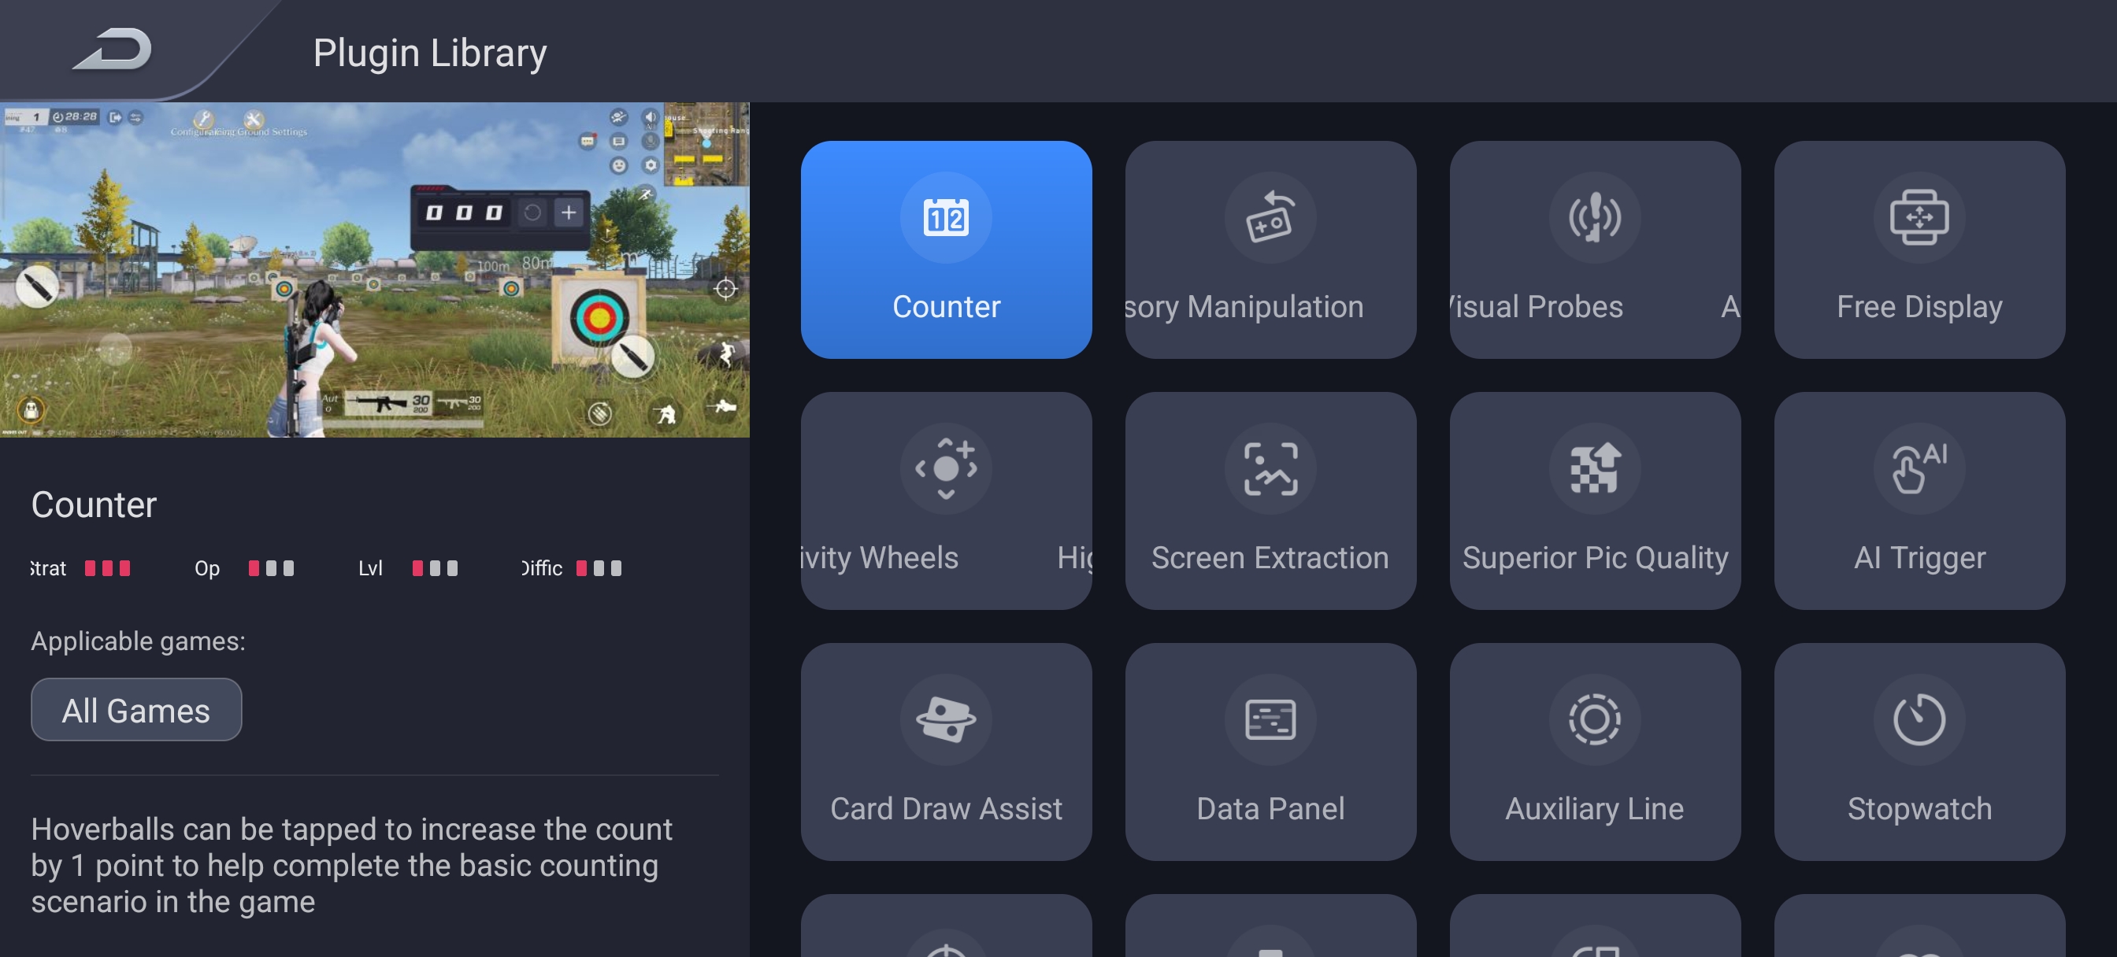
Task: Click the game preview thumbnail
Action: (x=374, y=268)
